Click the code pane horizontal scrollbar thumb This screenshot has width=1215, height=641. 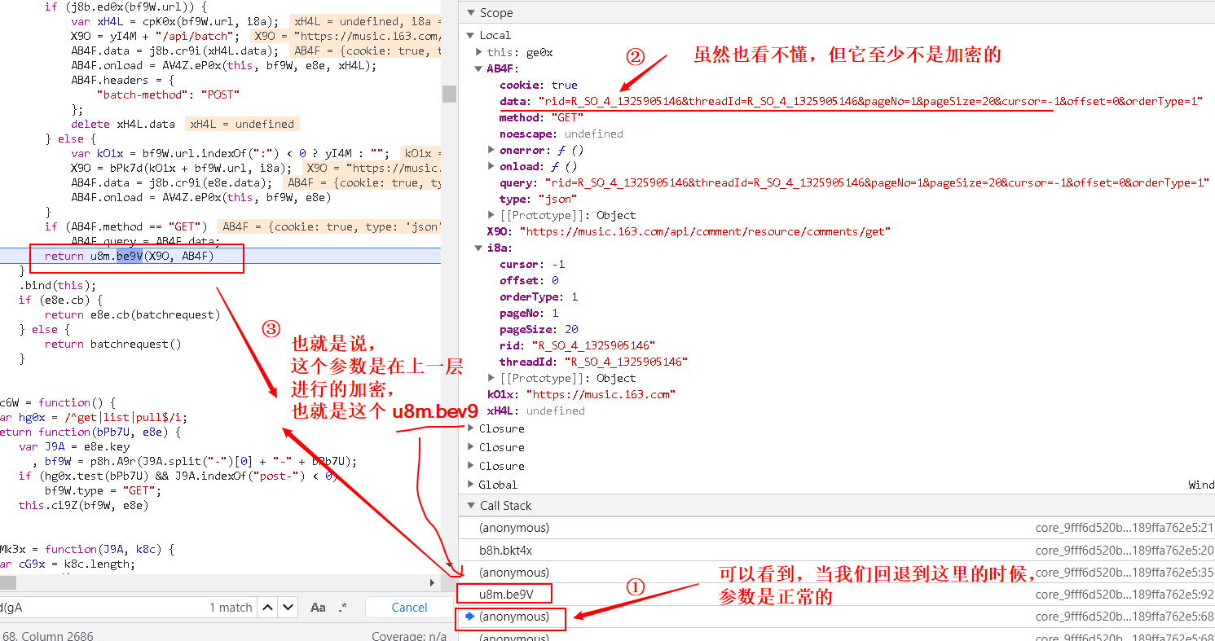[x=7, y=582]
